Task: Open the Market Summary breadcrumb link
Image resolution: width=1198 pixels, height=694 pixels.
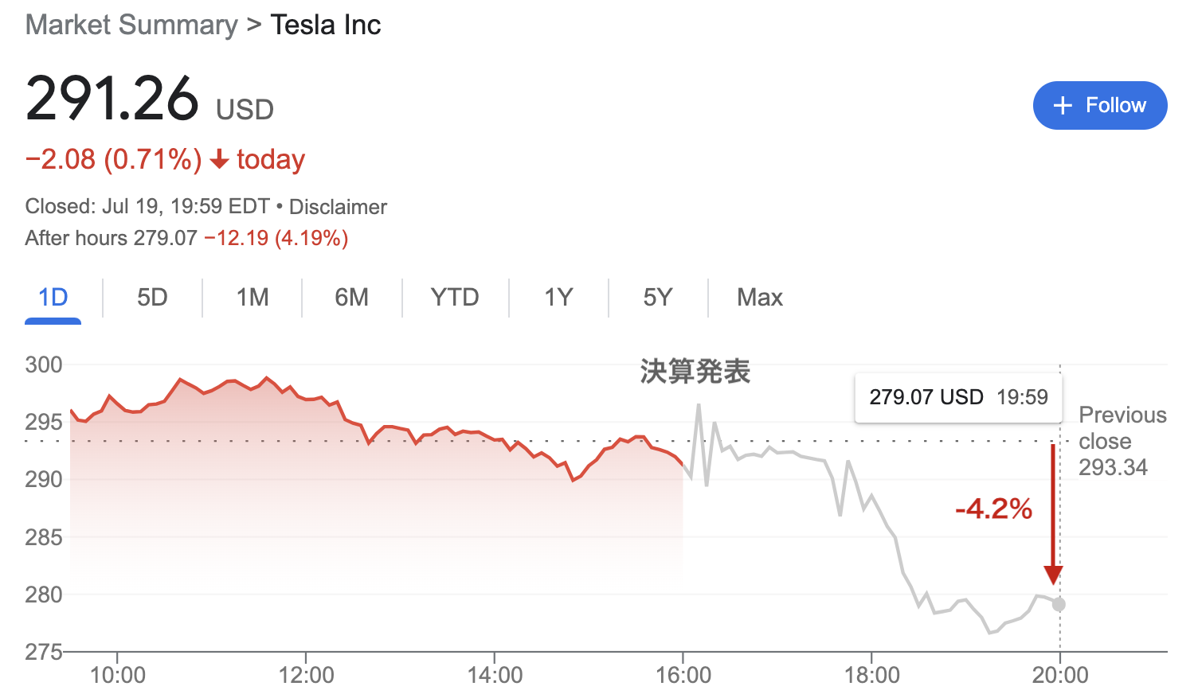Action: pos(131,25)
